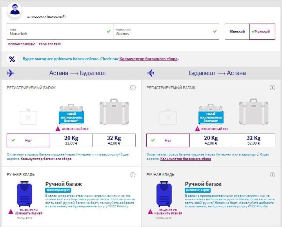Image resolution: width=282 pixels, height=227 pixels.
Task: Click the airplane icon for Будапешт → Астана
Action: (x=150, y=73)
